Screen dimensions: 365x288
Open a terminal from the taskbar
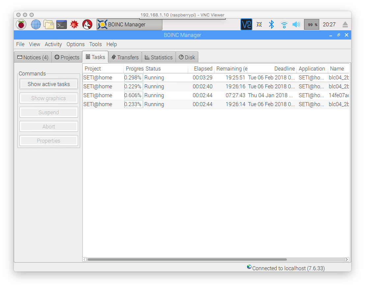pyautogui.click(x=61, y=24)
